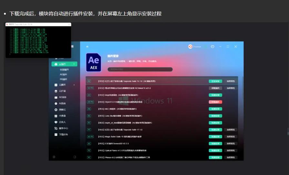Click the user avatar icon in title bar
289x175 pixels.
click(190, 47)
